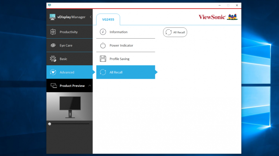The width and height of the screenshot is (279, 156).
Task: Open the Basic settings section
Action: coord(70,59)
